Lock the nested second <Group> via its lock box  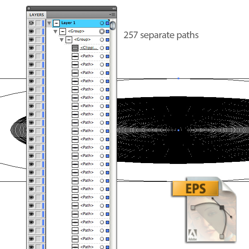(x=38, y=40)
